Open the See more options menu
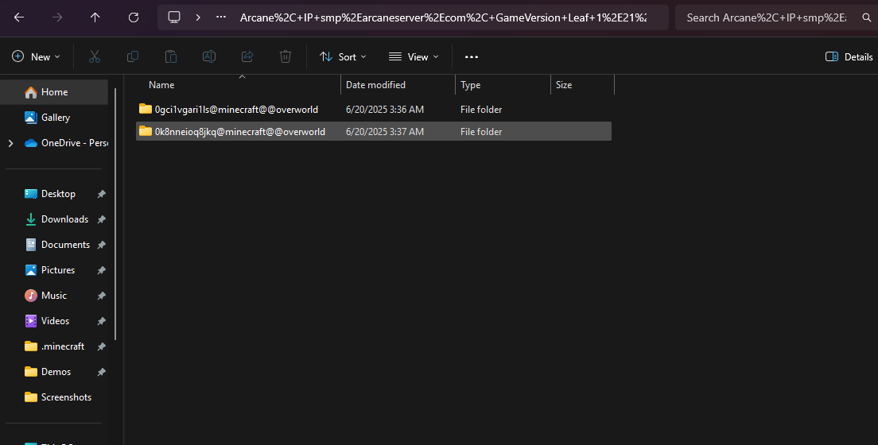Viewport: 878px width, 445px height. point(472,56)
